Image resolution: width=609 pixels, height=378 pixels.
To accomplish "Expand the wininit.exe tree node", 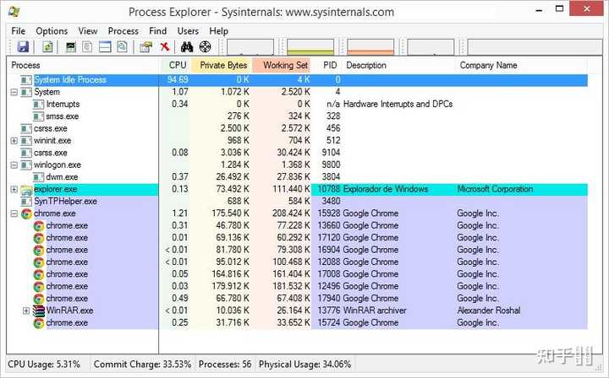I will tap(14, 141).
